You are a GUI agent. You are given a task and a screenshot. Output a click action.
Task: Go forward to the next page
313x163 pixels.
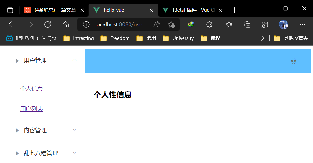[x=30, y=24]
